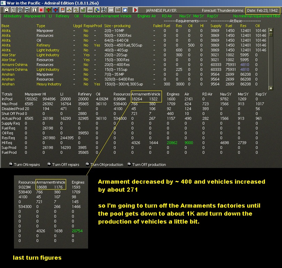Open Amami Oshima base in Resources row

15,65
